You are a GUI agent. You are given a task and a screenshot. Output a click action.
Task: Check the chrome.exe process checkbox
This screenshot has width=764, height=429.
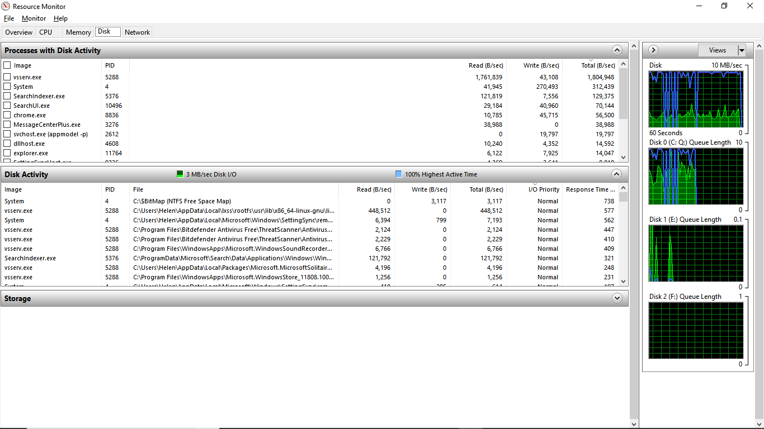7,115
